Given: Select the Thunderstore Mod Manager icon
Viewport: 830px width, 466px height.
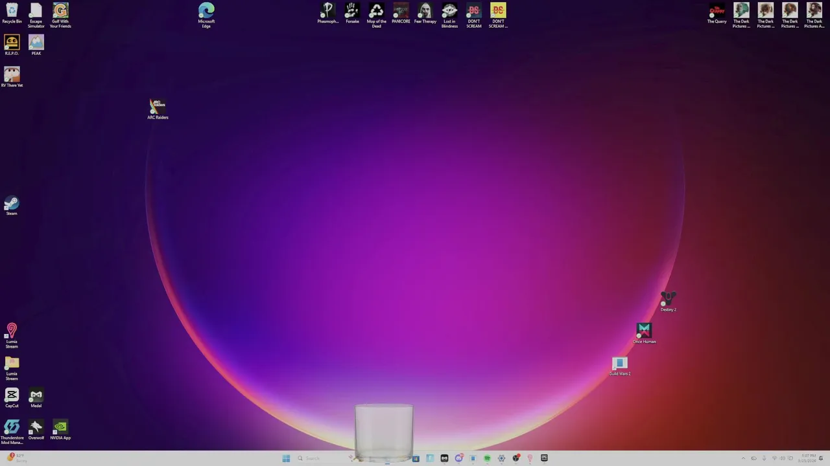Looking at the screenshot, I should coord(12,432).
